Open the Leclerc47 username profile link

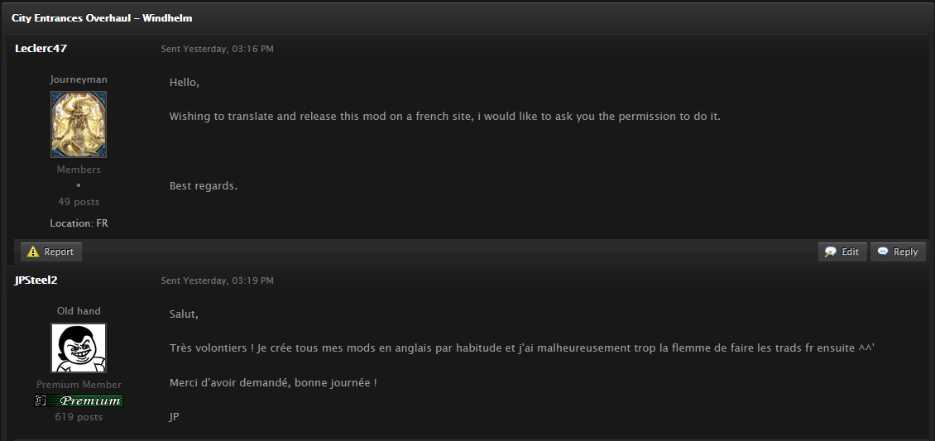point(41,49)
